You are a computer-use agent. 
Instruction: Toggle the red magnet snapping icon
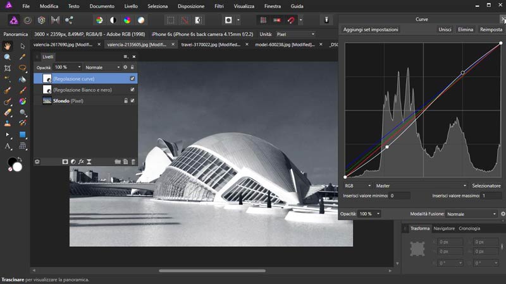291,20
